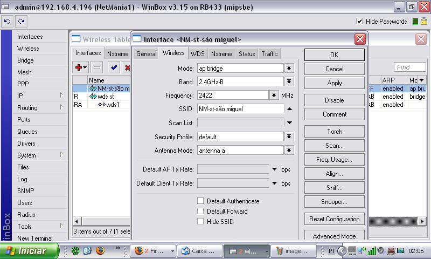Switch to the Traffic tab
Viewport: 431px width, 259px height.
pyautogui.click(x=269, y=53)
